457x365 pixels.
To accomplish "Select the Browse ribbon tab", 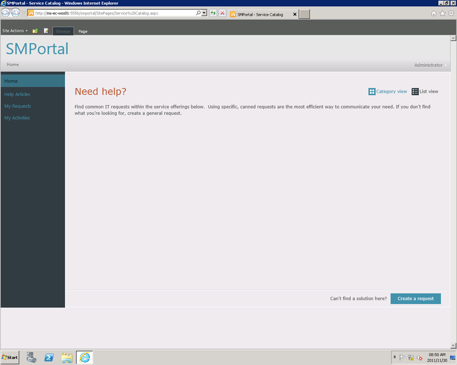I will tap(63, 31).
